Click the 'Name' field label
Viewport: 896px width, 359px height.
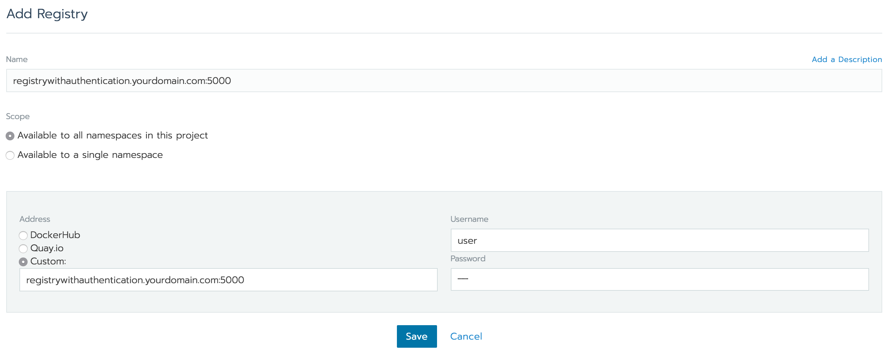17,60
